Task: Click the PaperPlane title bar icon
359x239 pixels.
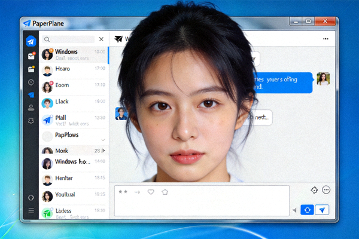Action: 27,23
